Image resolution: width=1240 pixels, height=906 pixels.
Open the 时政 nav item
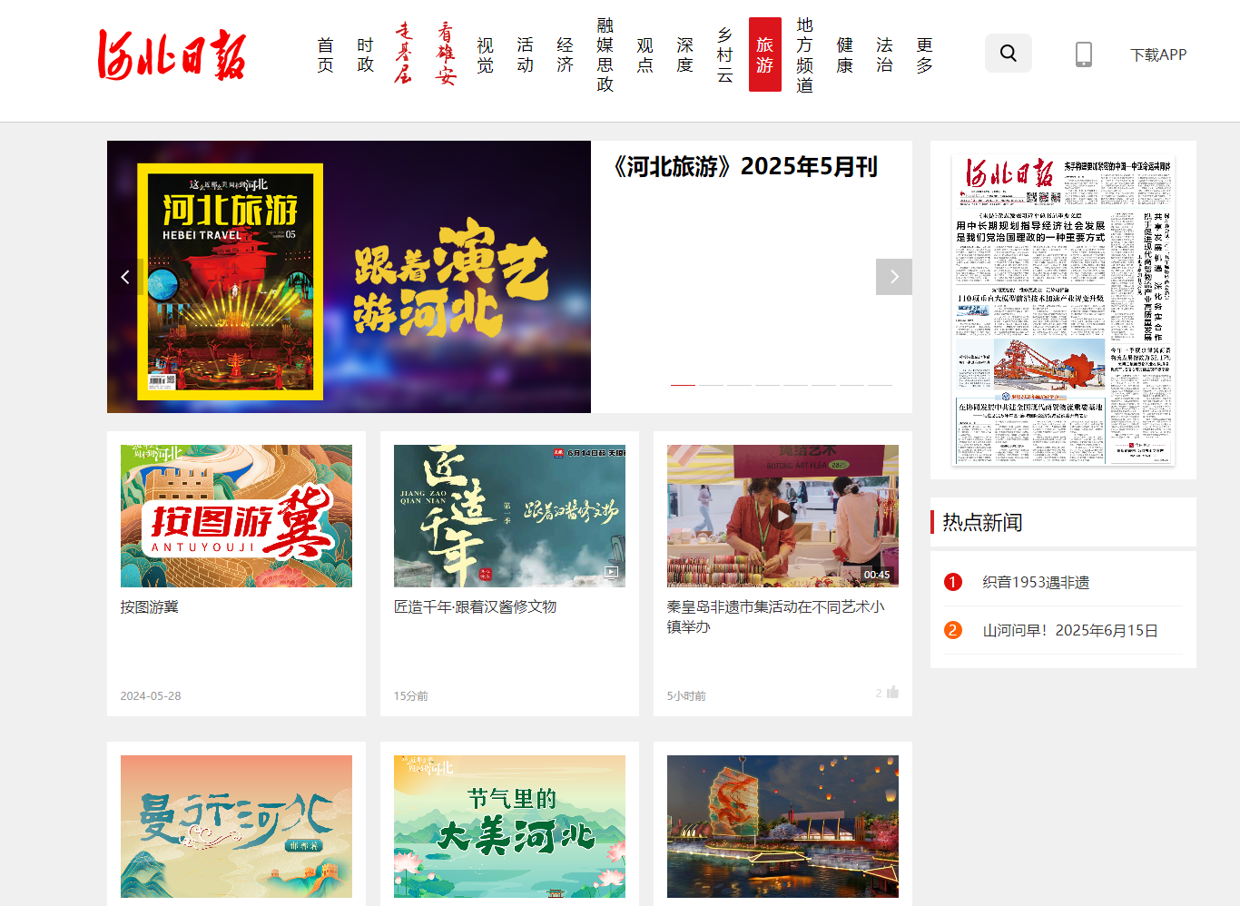[366, 54]
